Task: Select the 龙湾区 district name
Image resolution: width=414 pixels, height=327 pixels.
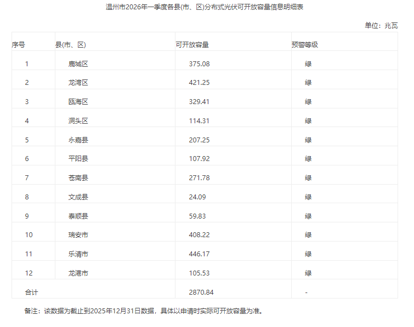Action: click(78, 83)
